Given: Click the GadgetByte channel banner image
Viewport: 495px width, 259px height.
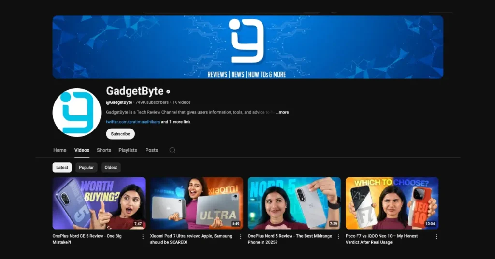Looking at the screenshot, I should point(247,47).
